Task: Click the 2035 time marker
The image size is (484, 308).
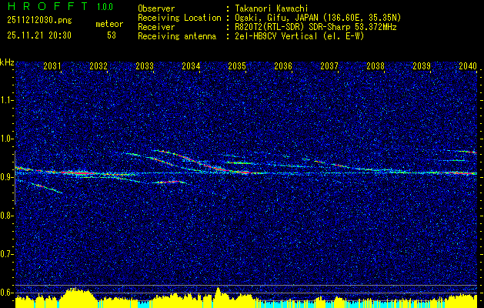Action: (237, 65)
